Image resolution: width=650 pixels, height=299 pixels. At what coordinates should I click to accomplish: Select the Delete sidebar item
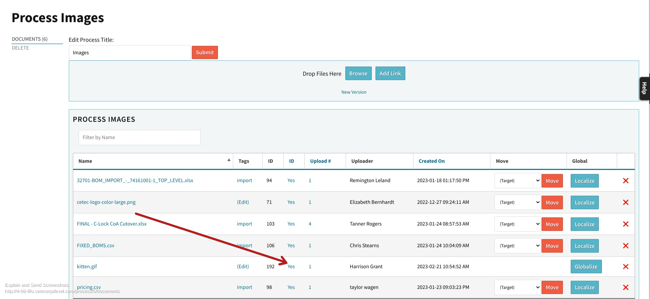20,48
